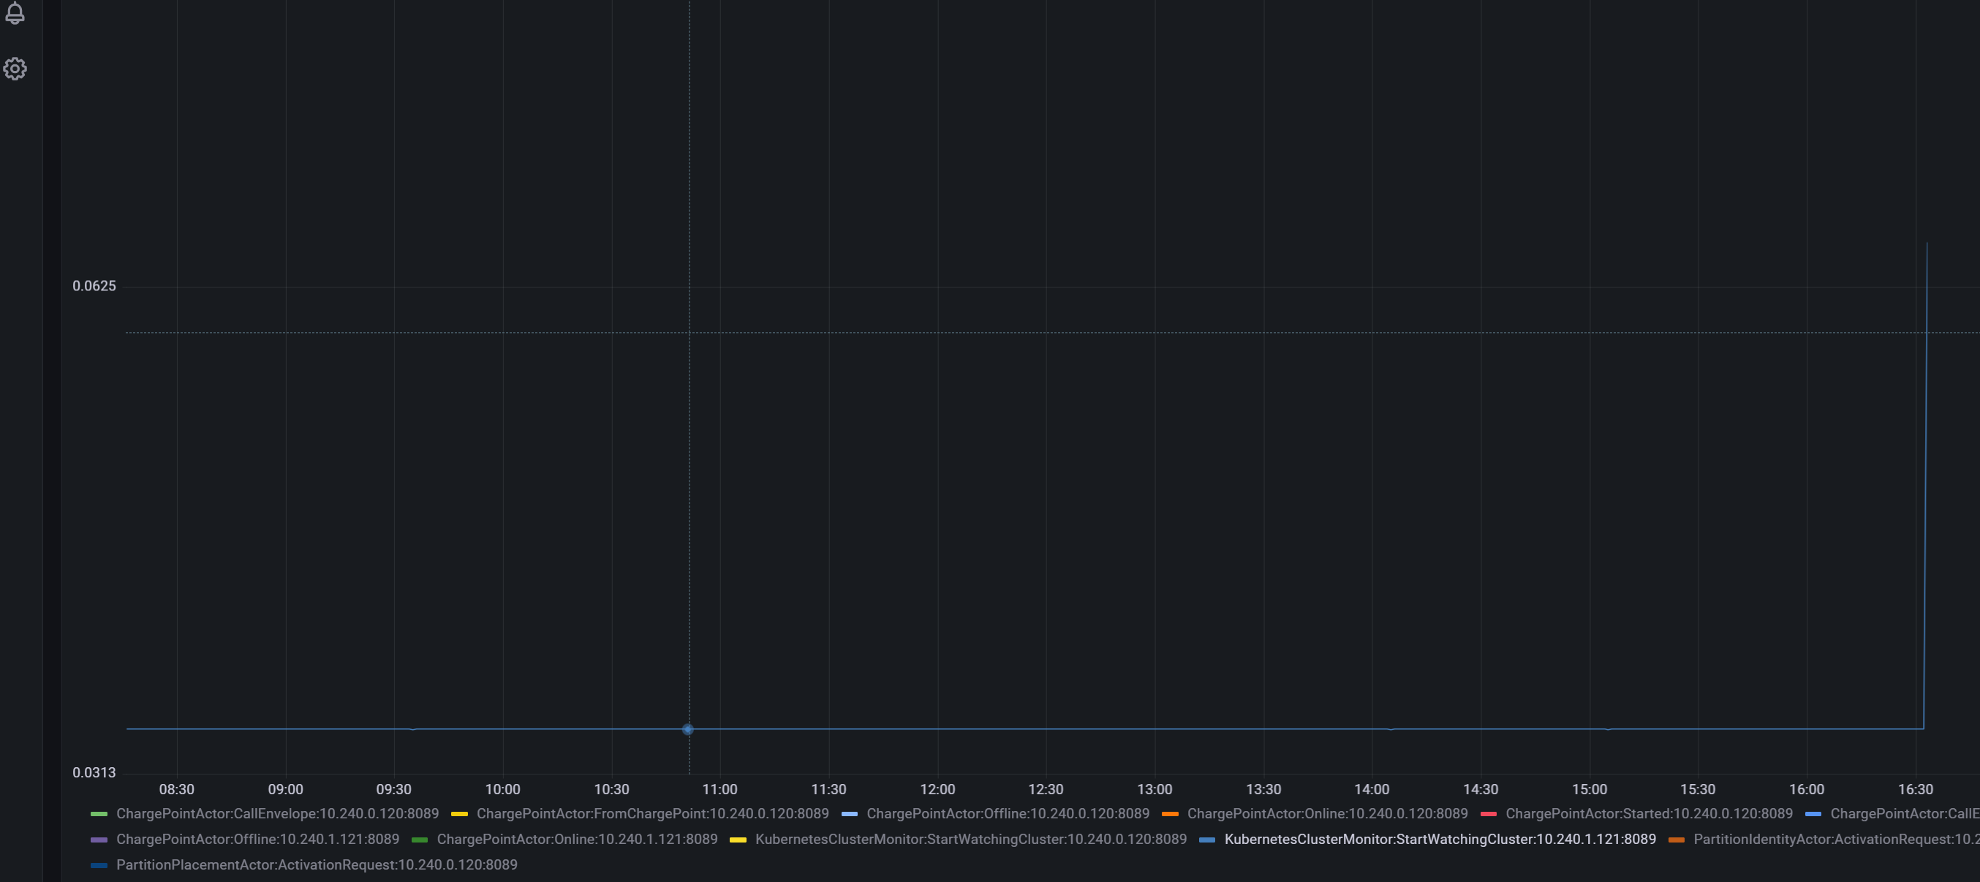Click the 0.0625 y-axis label
Screen dimensions: 1980x882
tap(94, 286)
